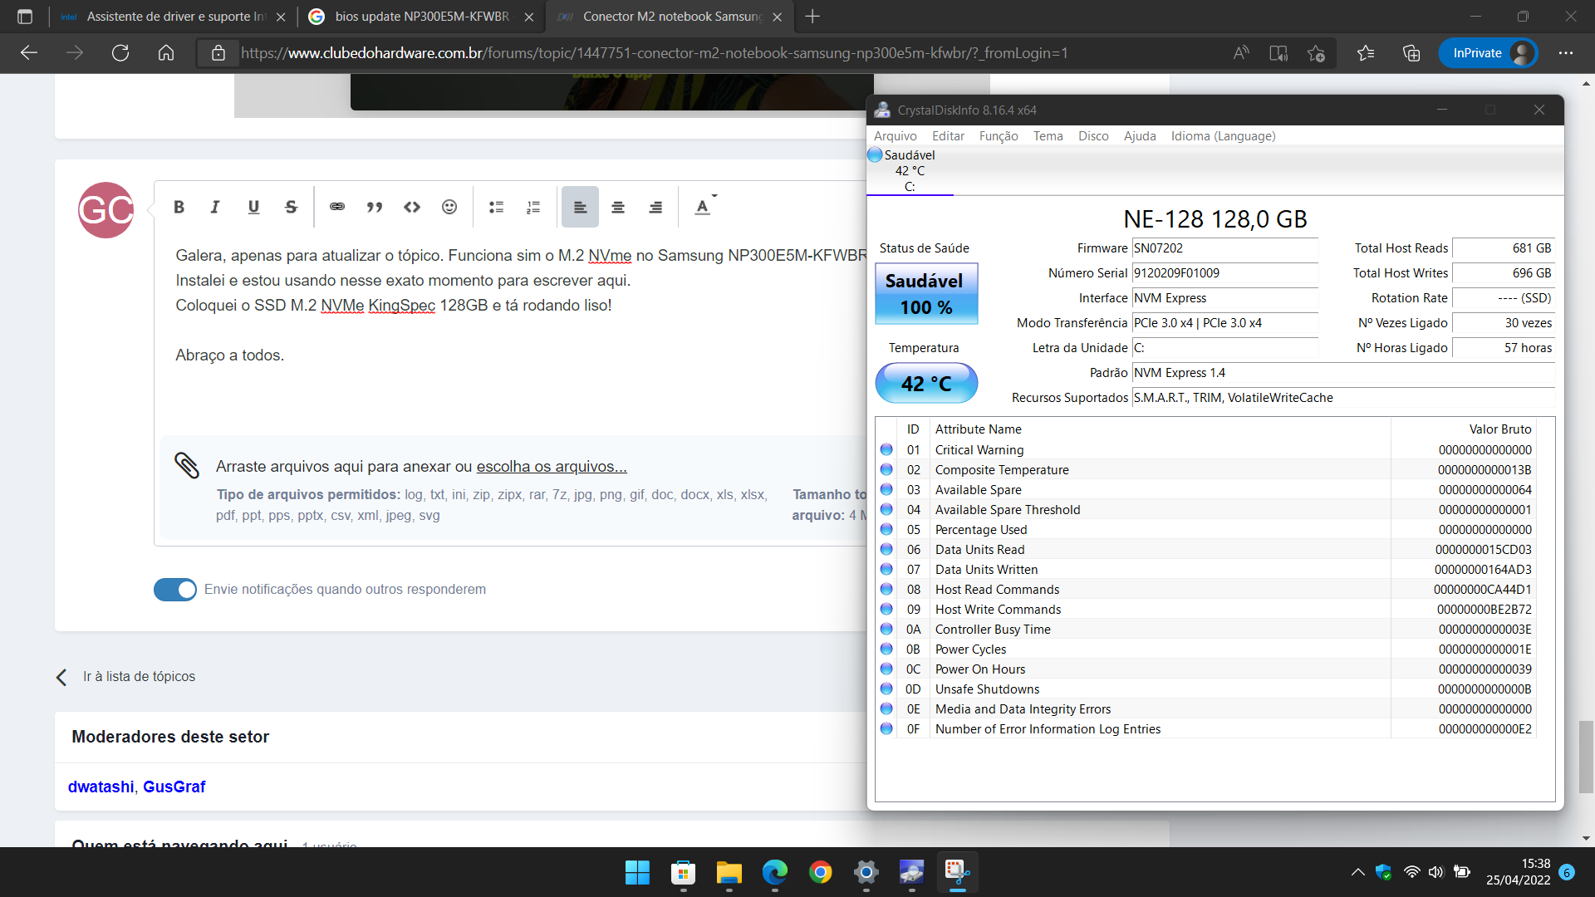
Task: Apply strikethrough formatting in the editor
Action: coord(291,207)
